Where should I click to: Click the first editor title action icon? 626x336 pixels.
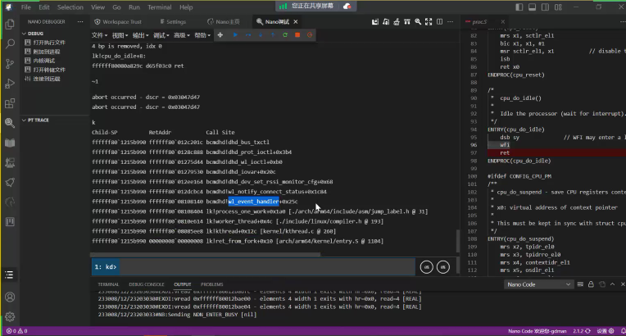(x=375, y=22)
